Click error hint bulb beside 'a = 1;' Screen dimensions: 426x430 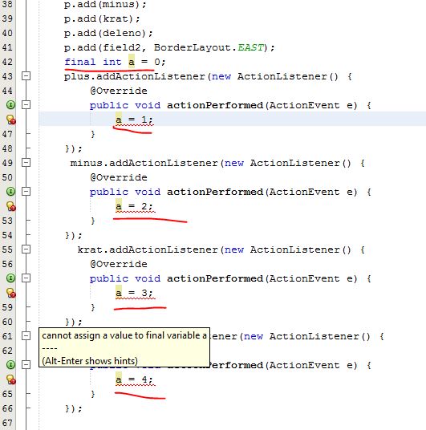(10, 120)
